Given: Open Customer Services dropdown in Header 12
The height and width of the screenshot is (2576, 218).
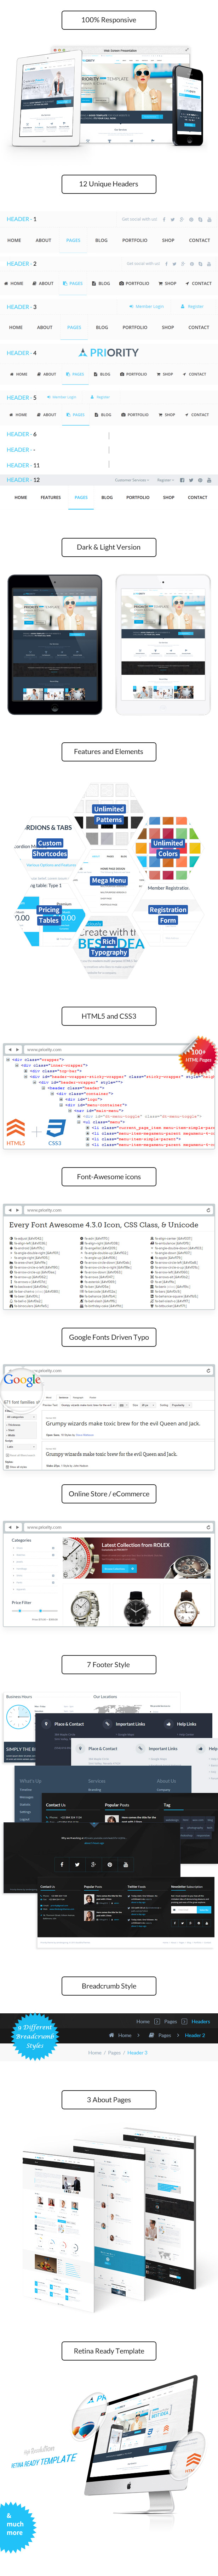Looking at the screenshot, I should tap(132, 480).
